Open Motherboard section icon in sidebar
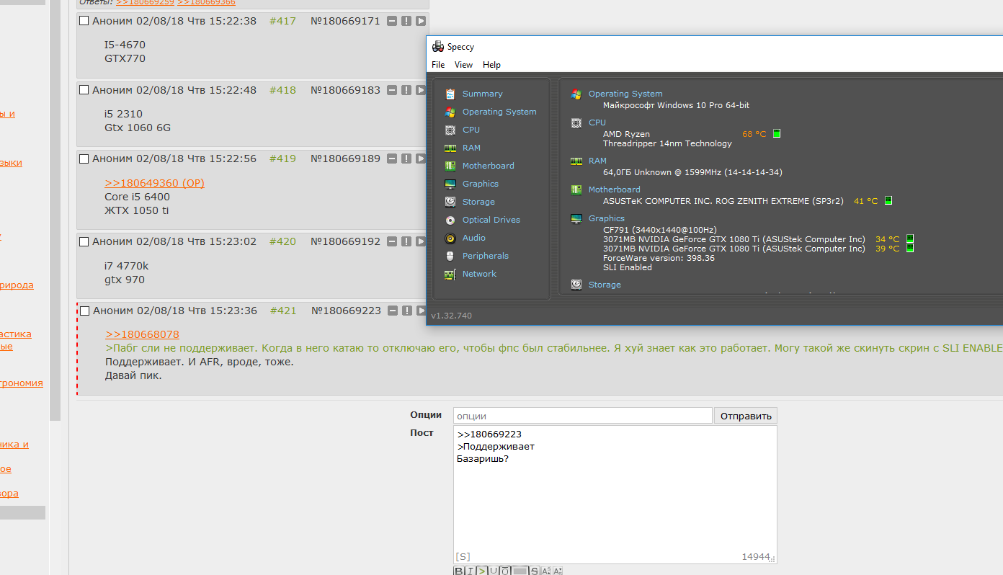This screenshot has height=575, width=1003. (450, 166)
